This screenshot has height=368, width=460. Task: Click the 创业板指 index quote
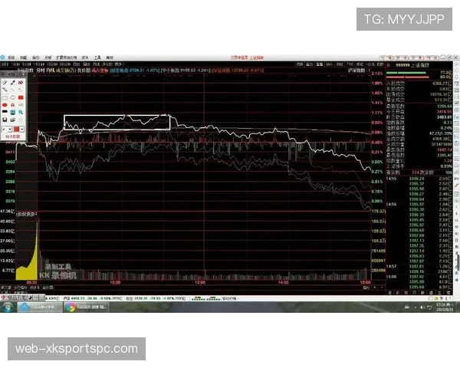(135, 70)
